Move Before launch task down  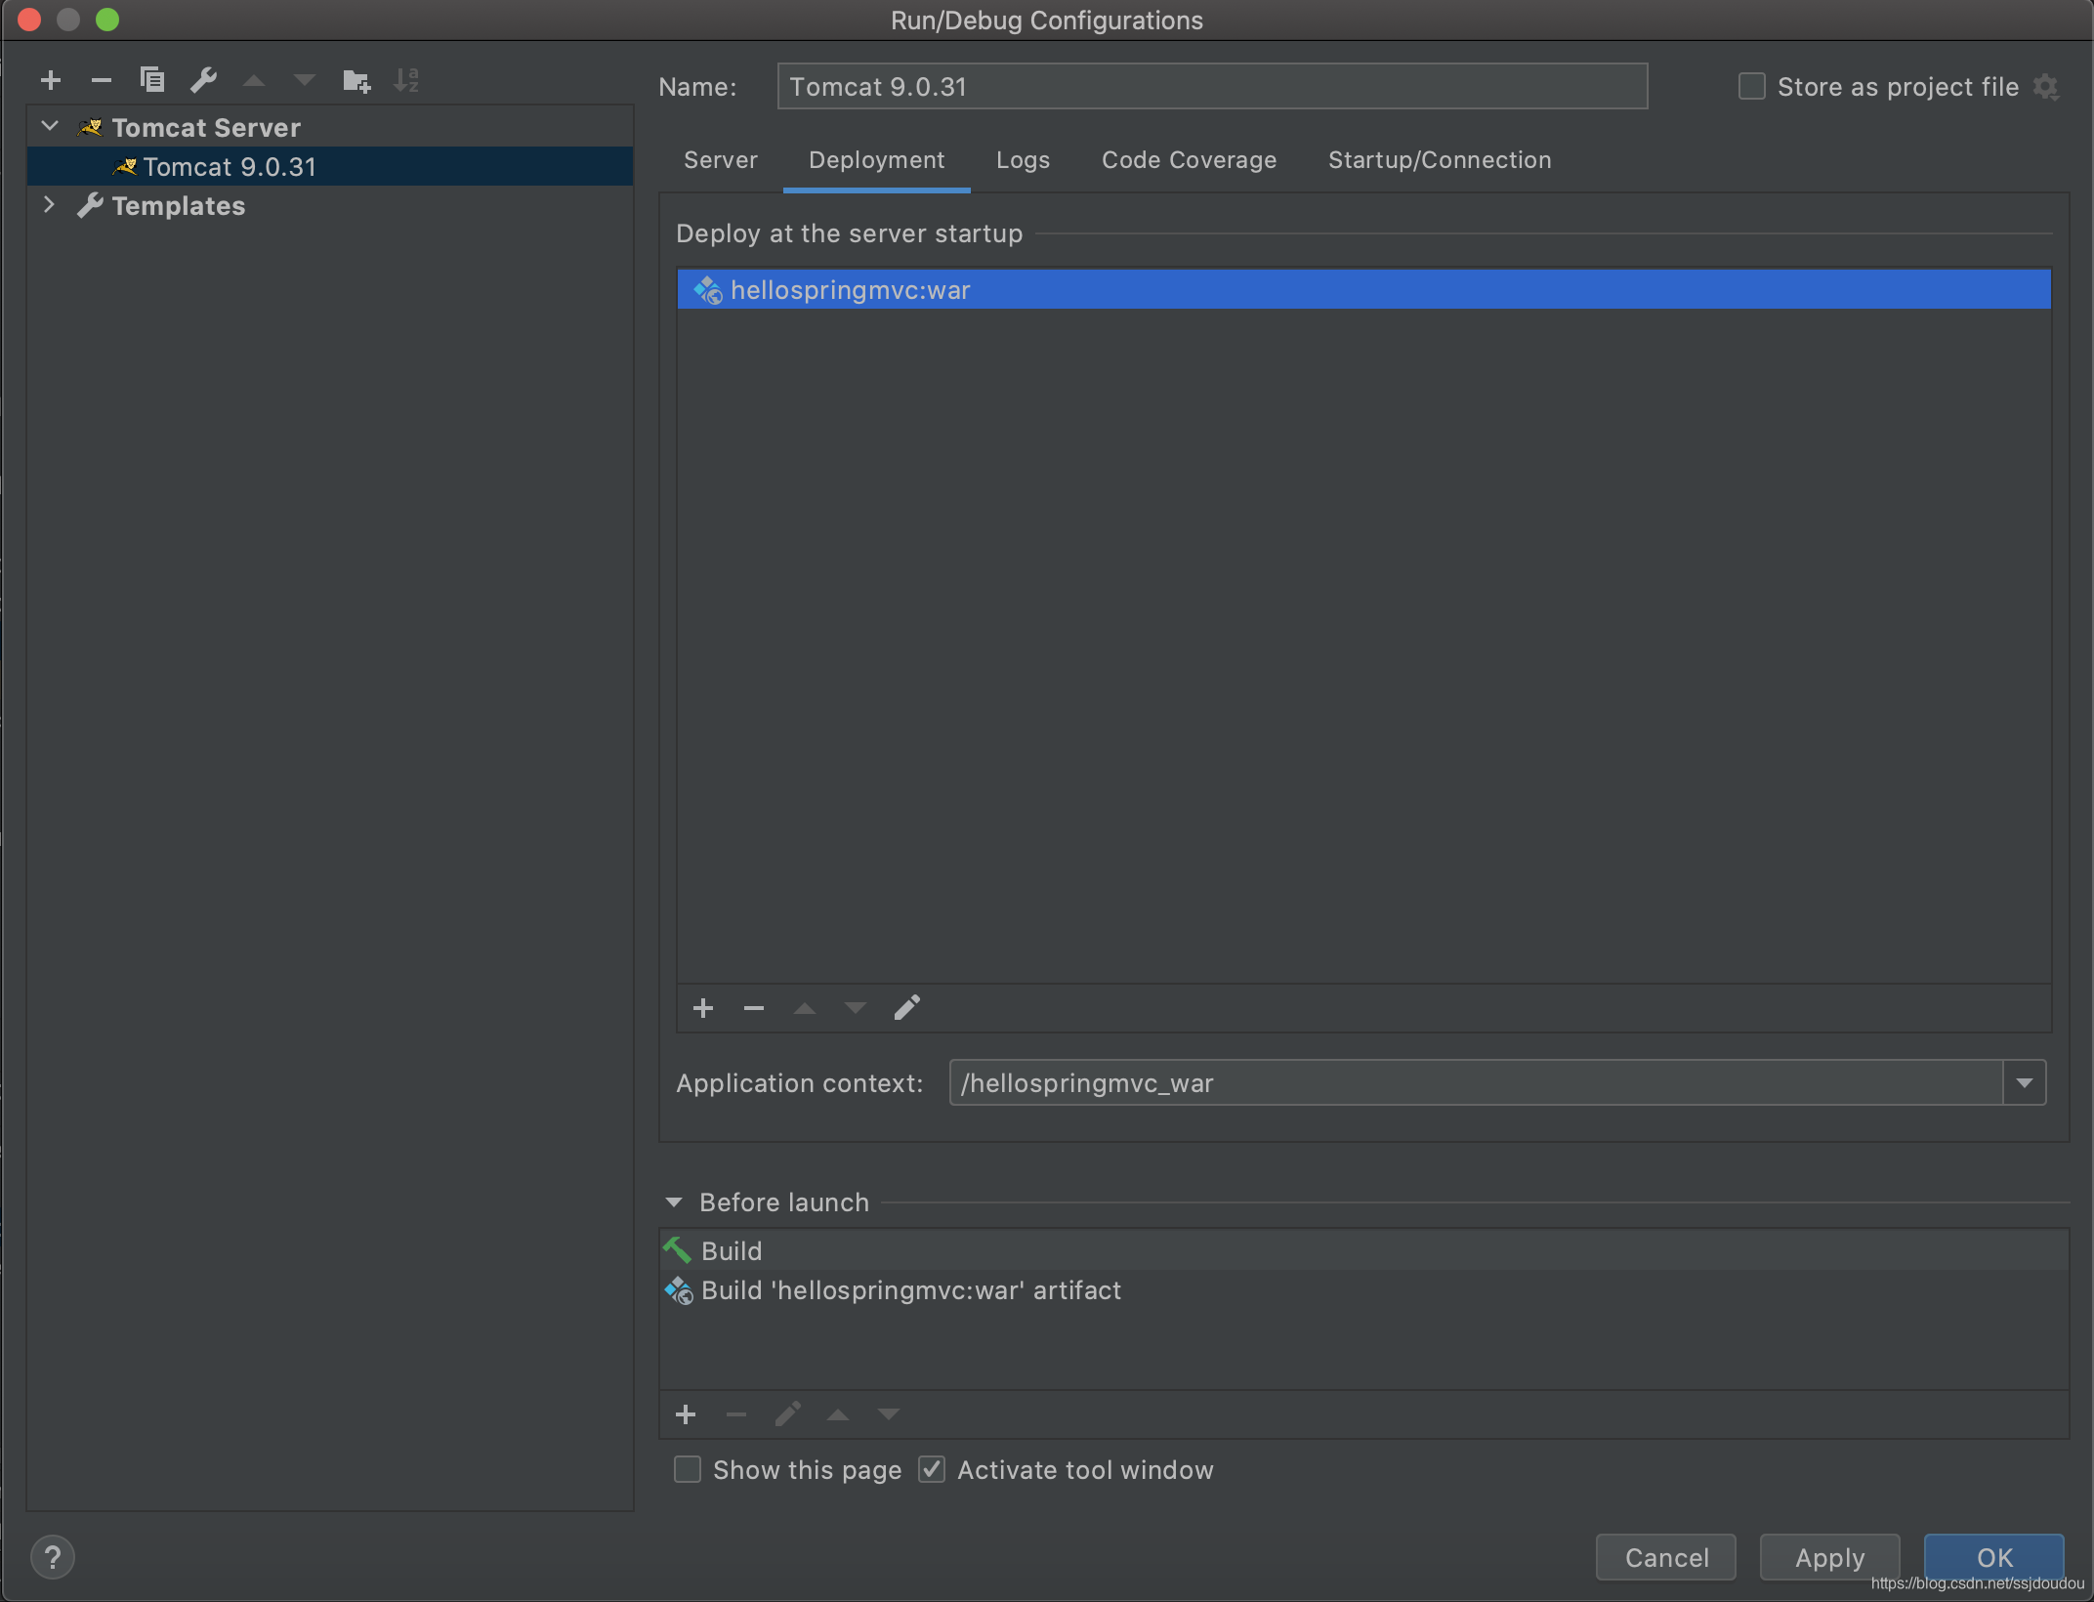pyautogui.click(x=889, y=1414)
